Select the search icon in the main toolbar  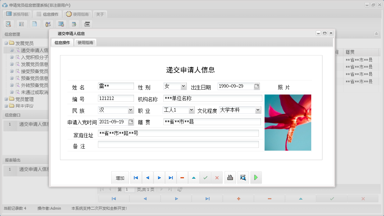pos(8,24)
